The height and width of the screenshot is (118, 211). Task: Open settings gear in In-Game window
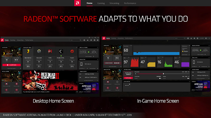click(x=198, y=38)
